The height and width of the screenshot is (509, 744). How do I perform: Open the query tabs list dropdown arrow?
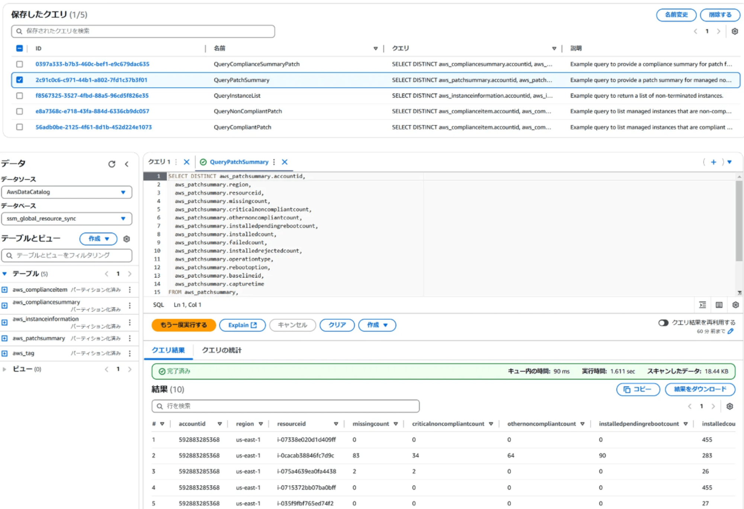729,162
